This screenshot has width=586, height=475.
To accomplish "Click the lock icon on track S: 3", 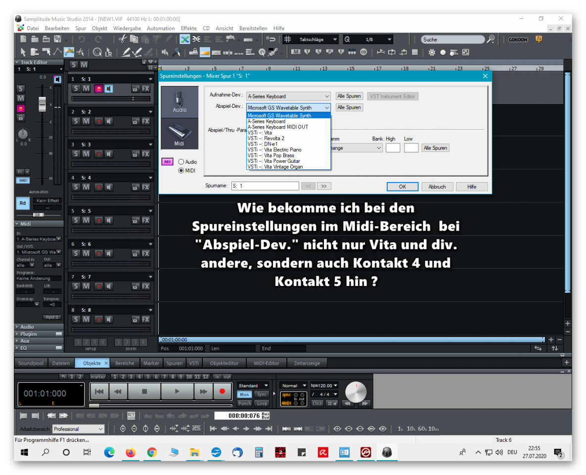I will [135, 154].
